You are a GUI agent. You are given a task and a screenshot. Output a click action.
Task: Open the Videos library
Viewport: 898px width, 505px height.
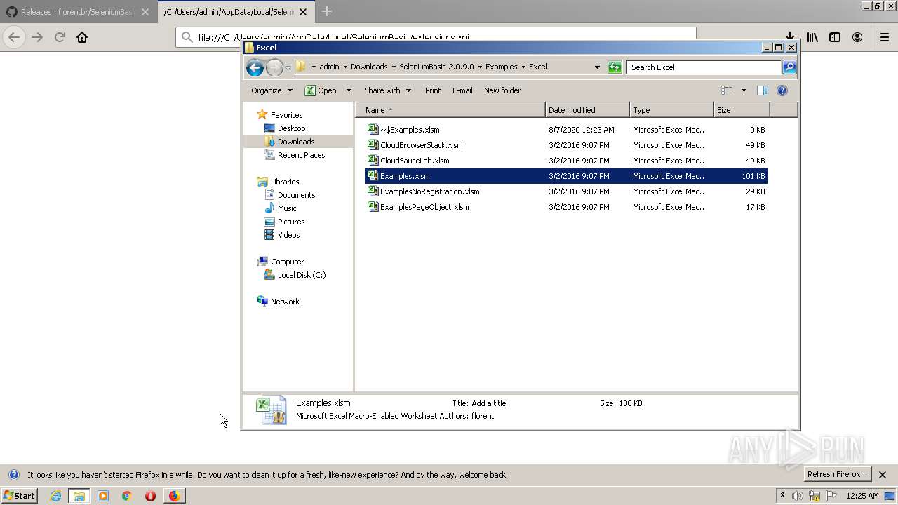click(x=288, y=235)
